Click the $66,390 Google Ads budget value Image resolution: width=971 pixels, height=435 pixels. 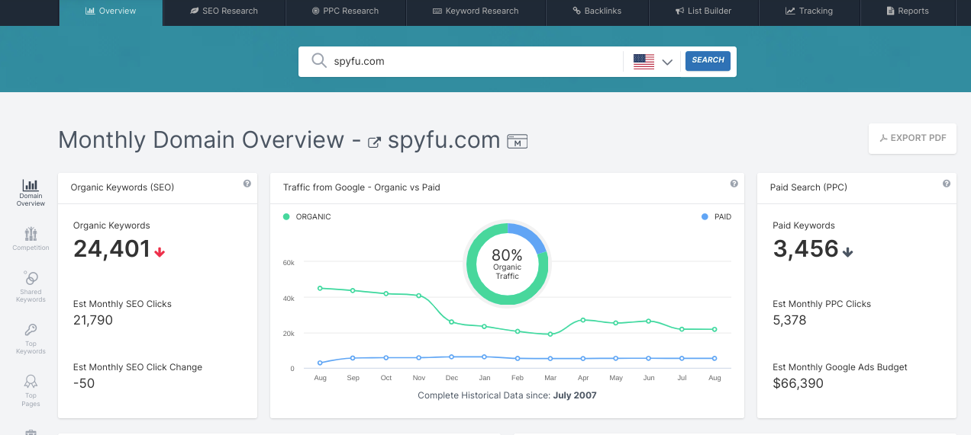click(798, 383)
